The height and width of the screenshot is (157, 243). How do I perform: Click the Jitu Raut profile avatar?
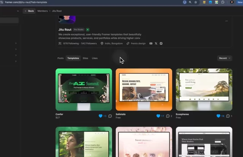pyautogui.click(x=67, y=19)
